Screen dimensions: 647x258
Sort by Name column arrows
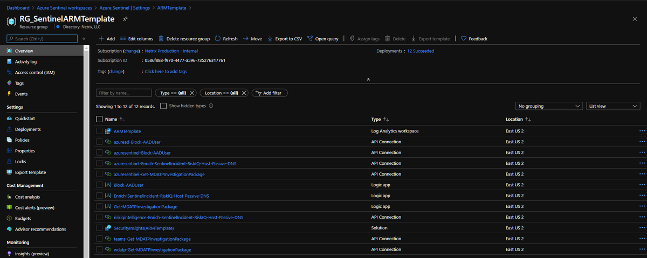pyautogui.click(x=122, y=119)
